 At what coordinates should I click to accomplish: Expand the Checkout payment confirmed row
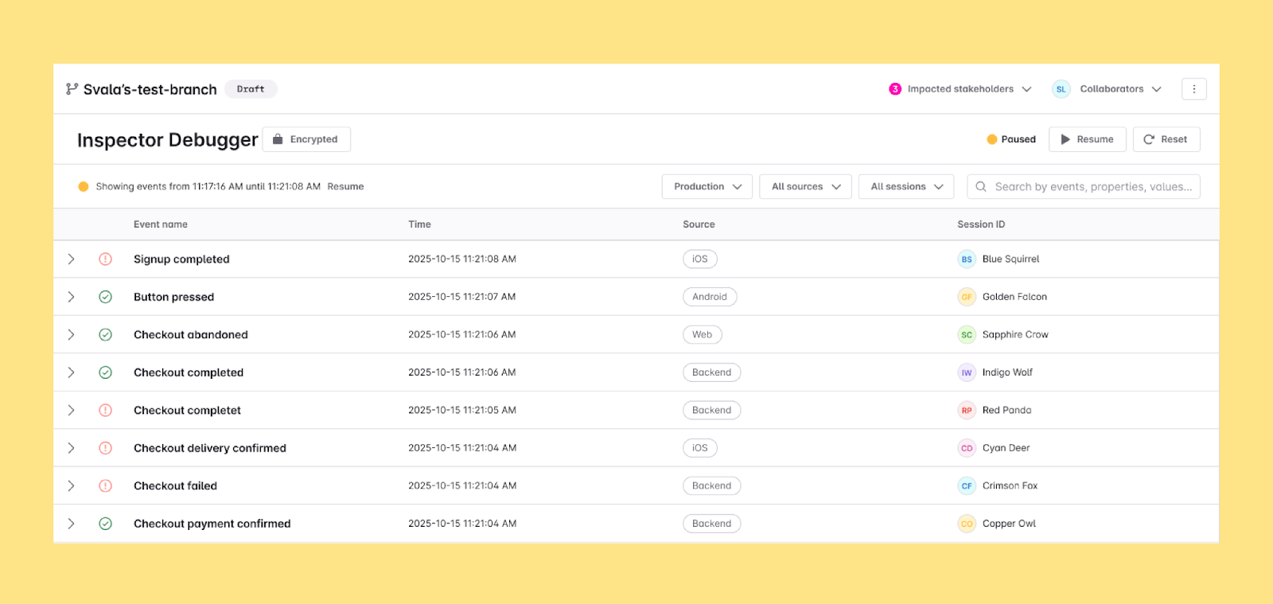click(71, 524)
